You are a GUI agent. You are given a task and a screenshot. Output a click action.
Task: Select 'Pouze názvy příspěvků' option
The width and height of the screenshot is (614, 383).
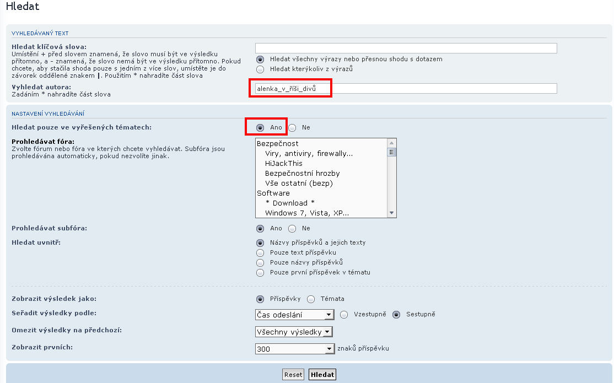click(260, 262)
